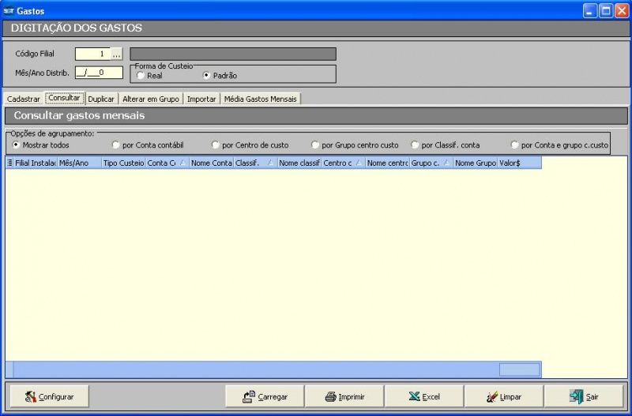The height and width of the screenshot is (416, 632).
Task: Click the Carregar load icon
Action: pos(248,397)
